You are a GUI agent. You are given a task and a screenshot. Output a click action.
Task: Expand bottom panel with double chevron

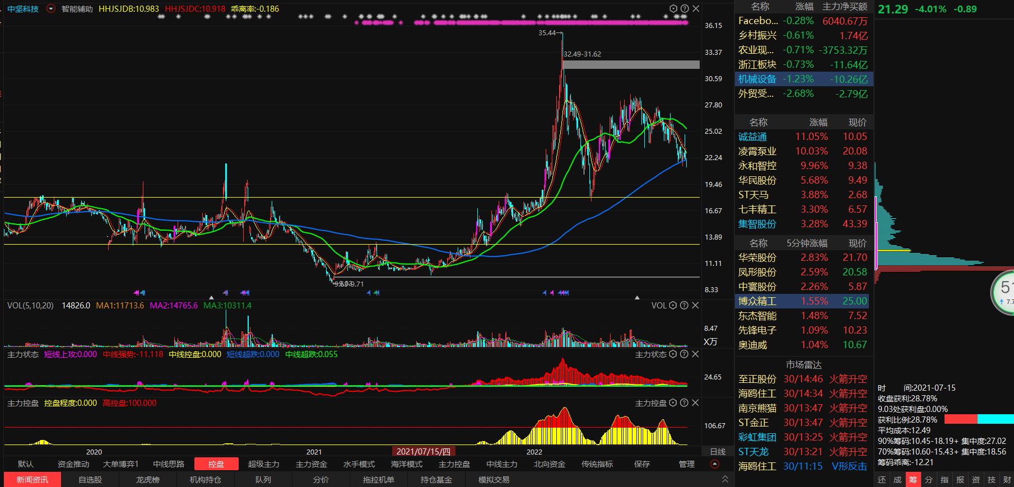pyautogui.click(x=725, y=479)
